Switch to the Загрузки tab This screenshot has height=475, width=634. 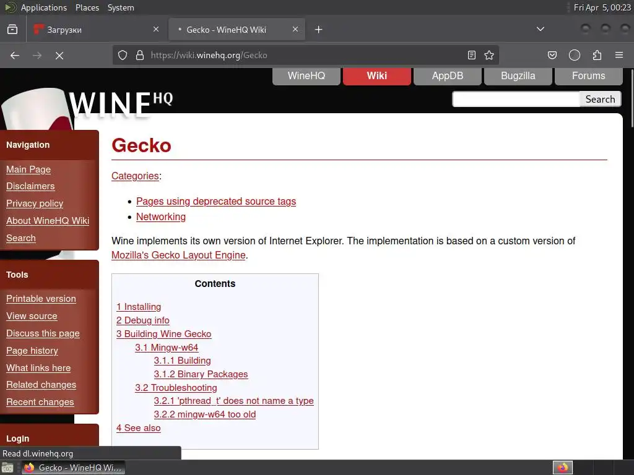click(96, 30)
